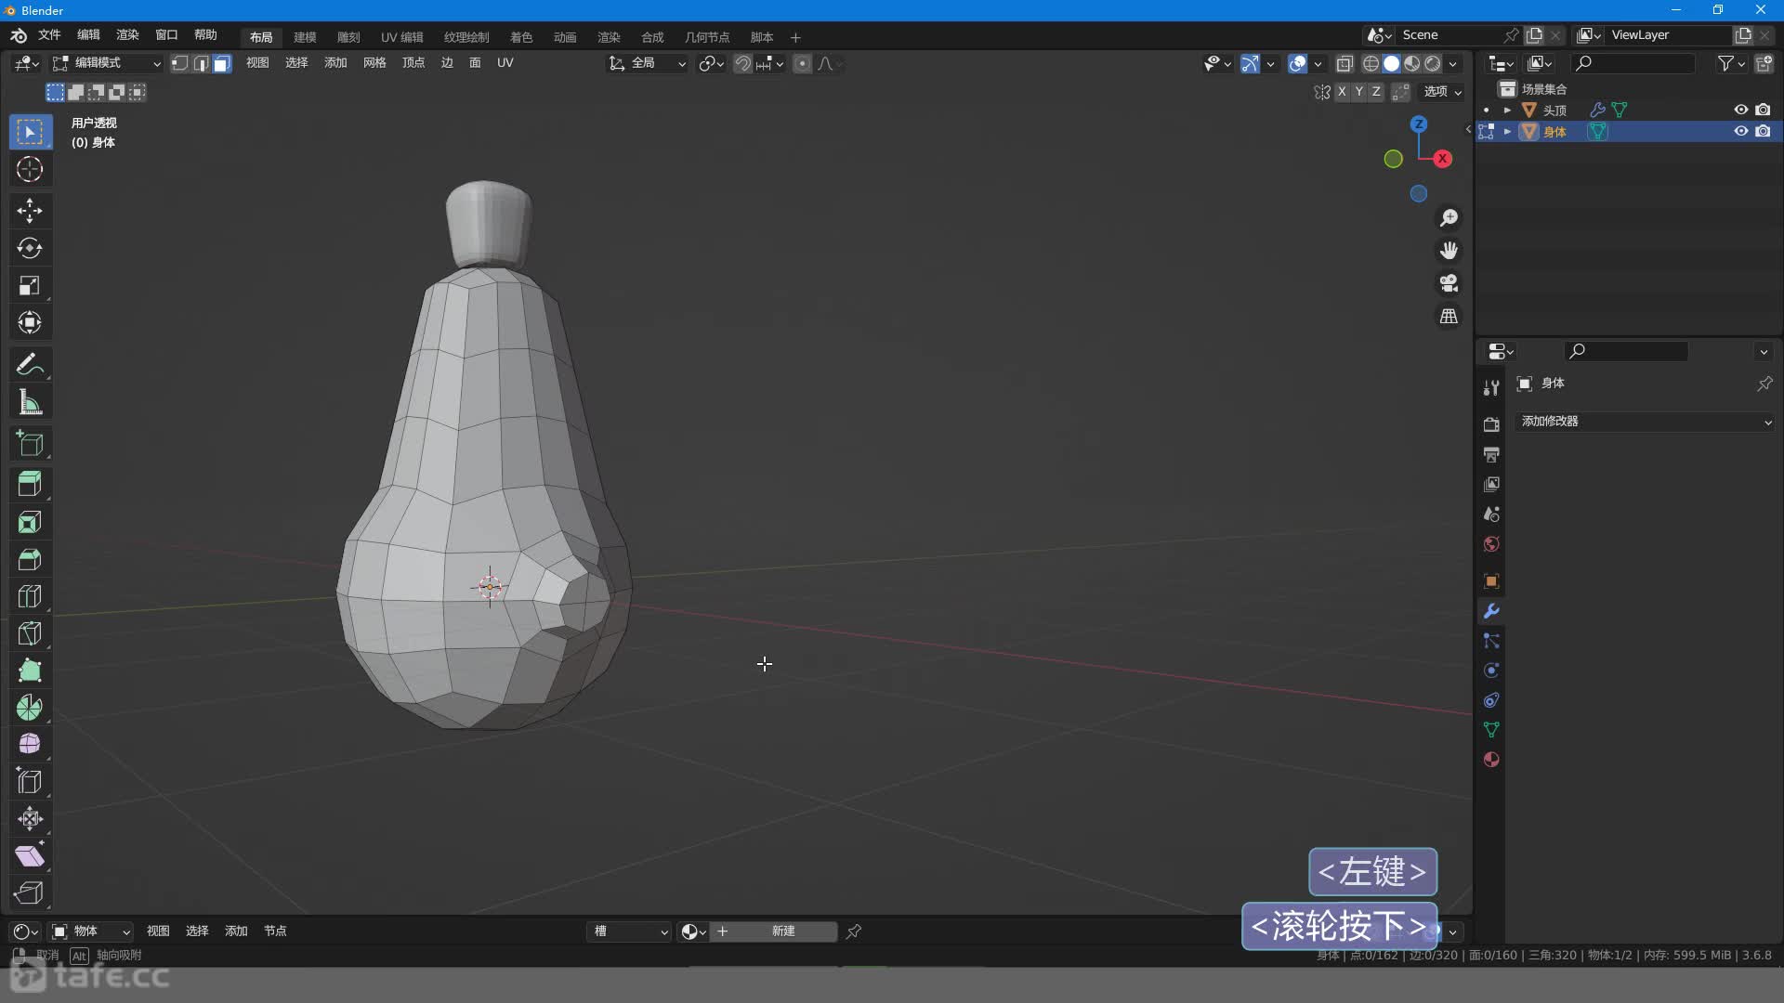Select the Poly Build tool

[30, 671]
